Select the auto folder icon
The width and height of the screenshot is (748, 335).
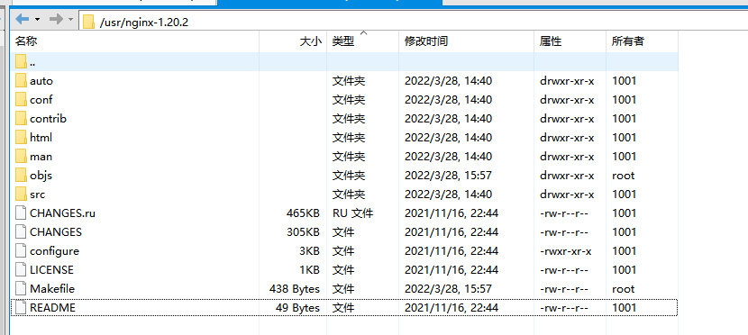pyautogui.click(x=21, y=80)
